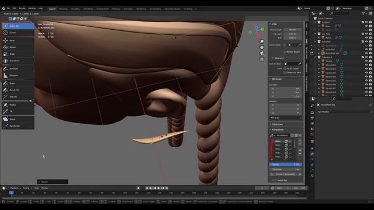Adjust the annotation Opacity slider

click(x=286, y=164)
